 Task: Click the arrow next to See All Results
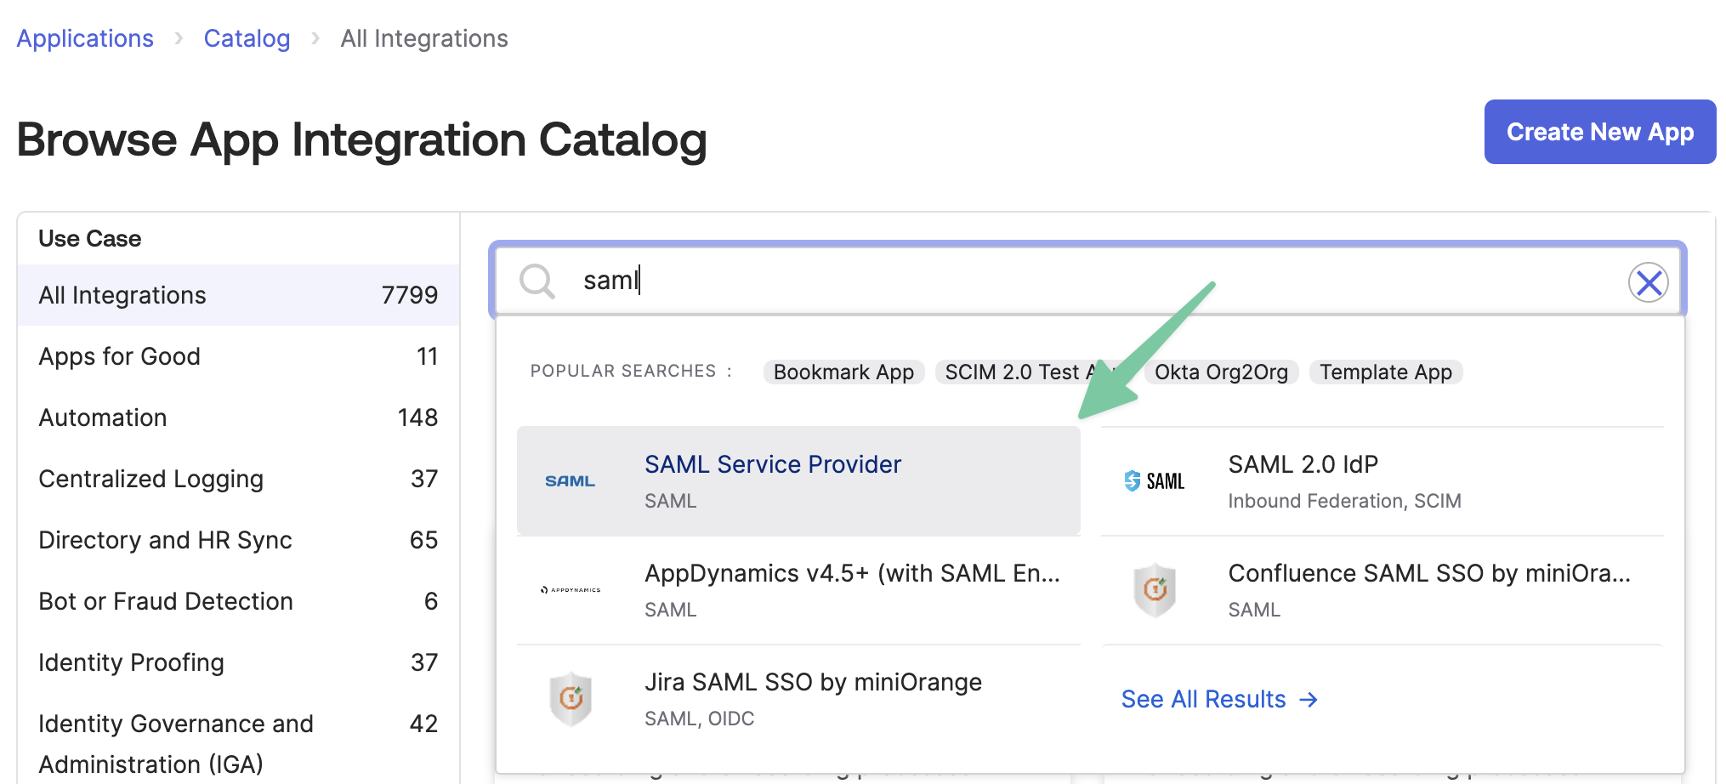[1307, 699]
